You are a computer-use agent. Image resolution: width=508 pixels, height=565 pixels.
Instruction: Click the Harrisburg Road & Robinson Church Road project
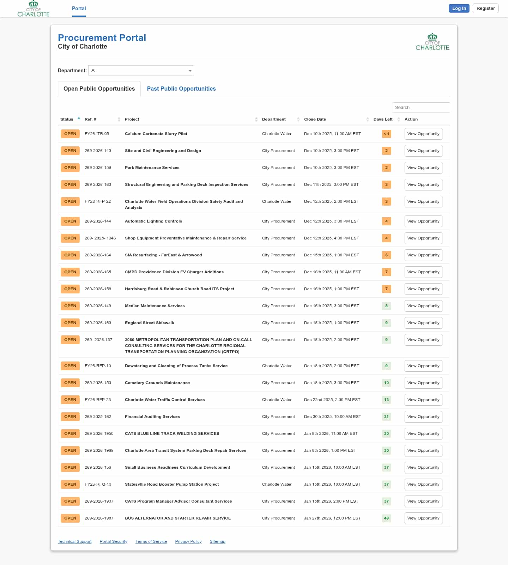pyautogui.click(x=180, y=289)
